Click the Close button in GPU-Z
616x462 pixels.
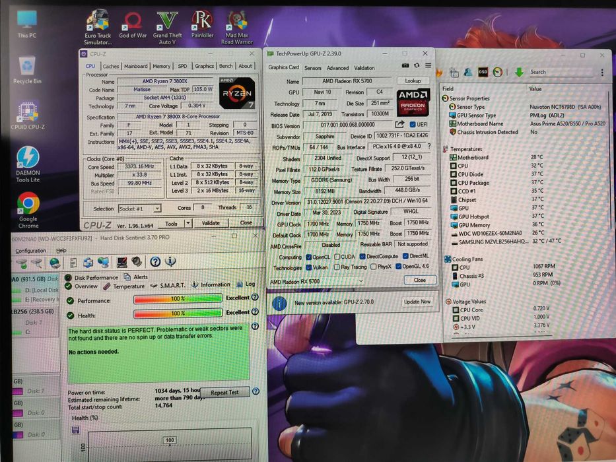coord(419,280)
